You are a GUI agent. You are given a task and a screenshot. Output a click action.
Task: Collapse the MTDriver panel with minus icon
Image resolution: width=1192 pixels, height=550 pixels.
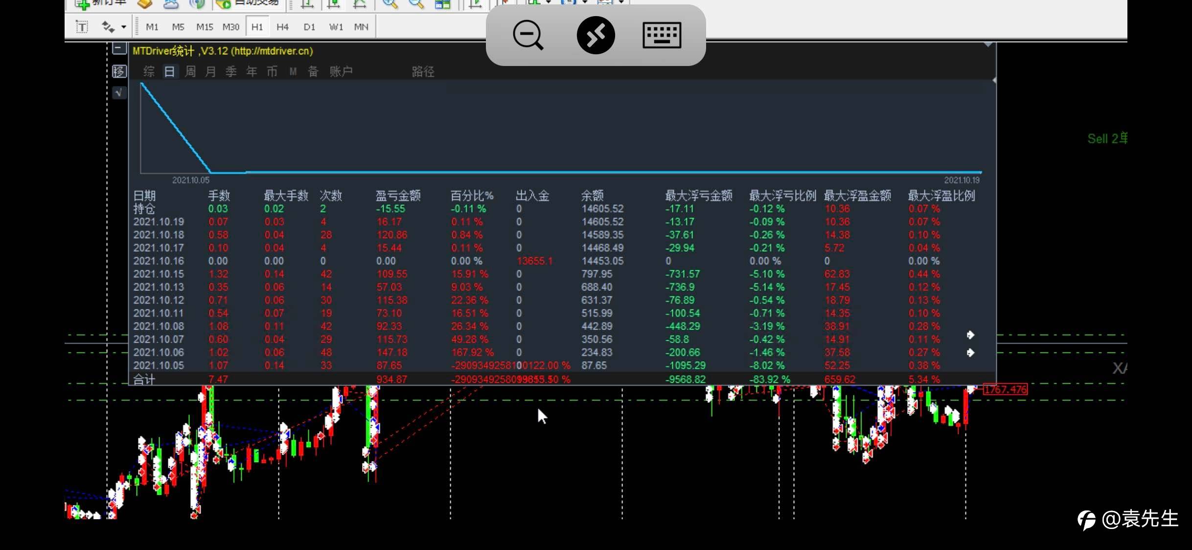pyautogui.click(x=119, y=48)
